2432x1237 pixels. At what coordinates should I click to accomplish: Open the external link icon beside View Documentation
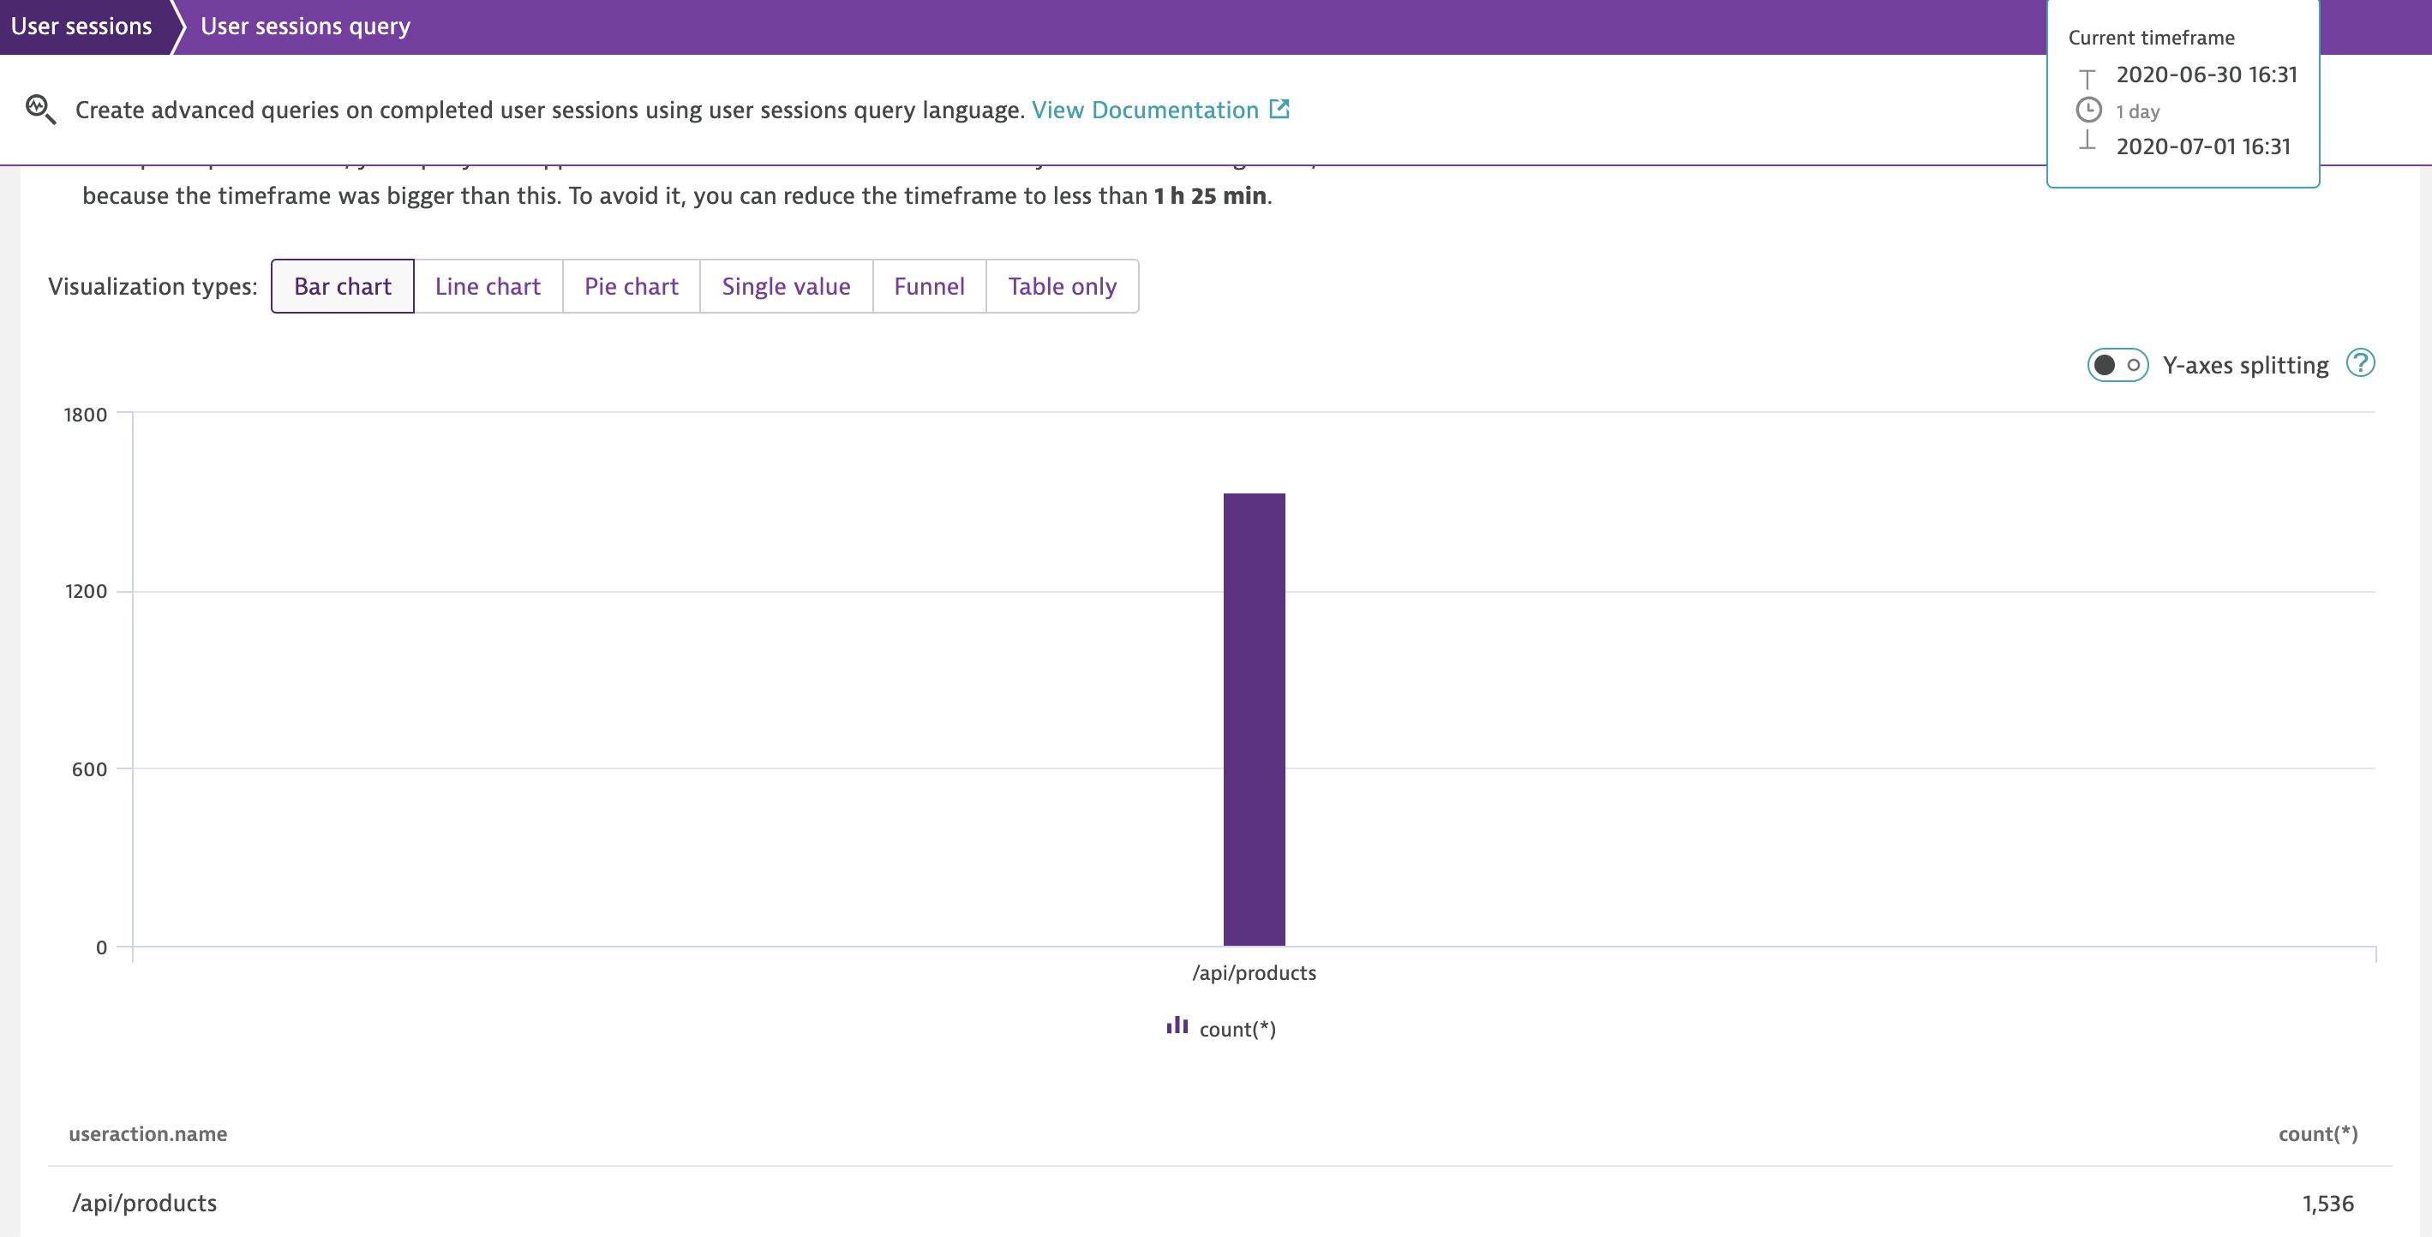1279,110
